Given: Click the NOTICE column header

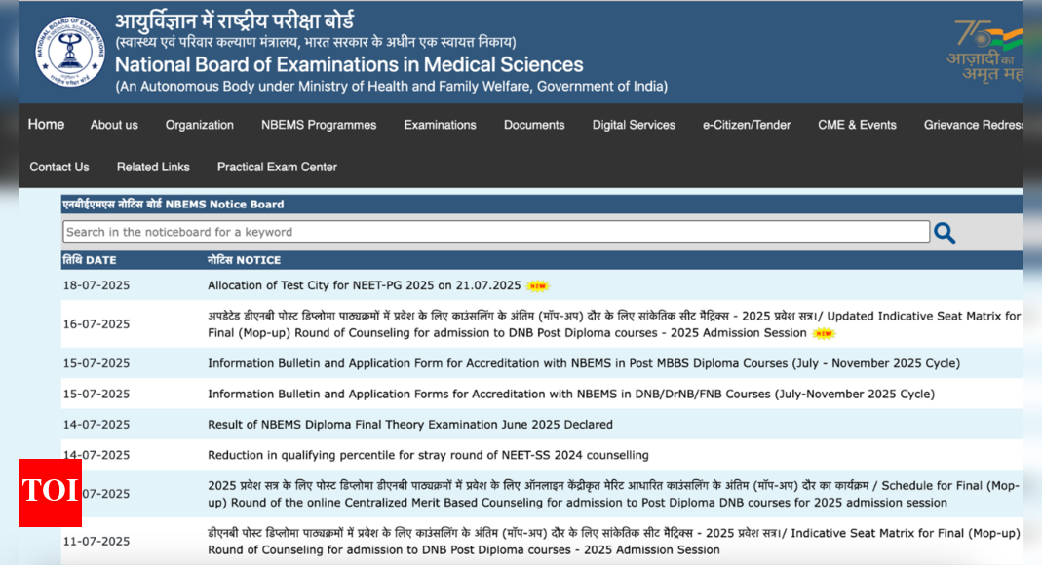Looking at the screenshot, I should [244, 260].
